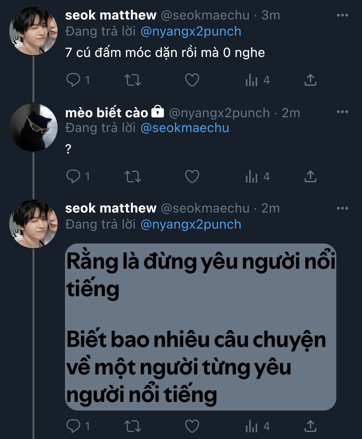Share the mèo biết cào tweet
The image size is (362, 439).
pos(310,177)
